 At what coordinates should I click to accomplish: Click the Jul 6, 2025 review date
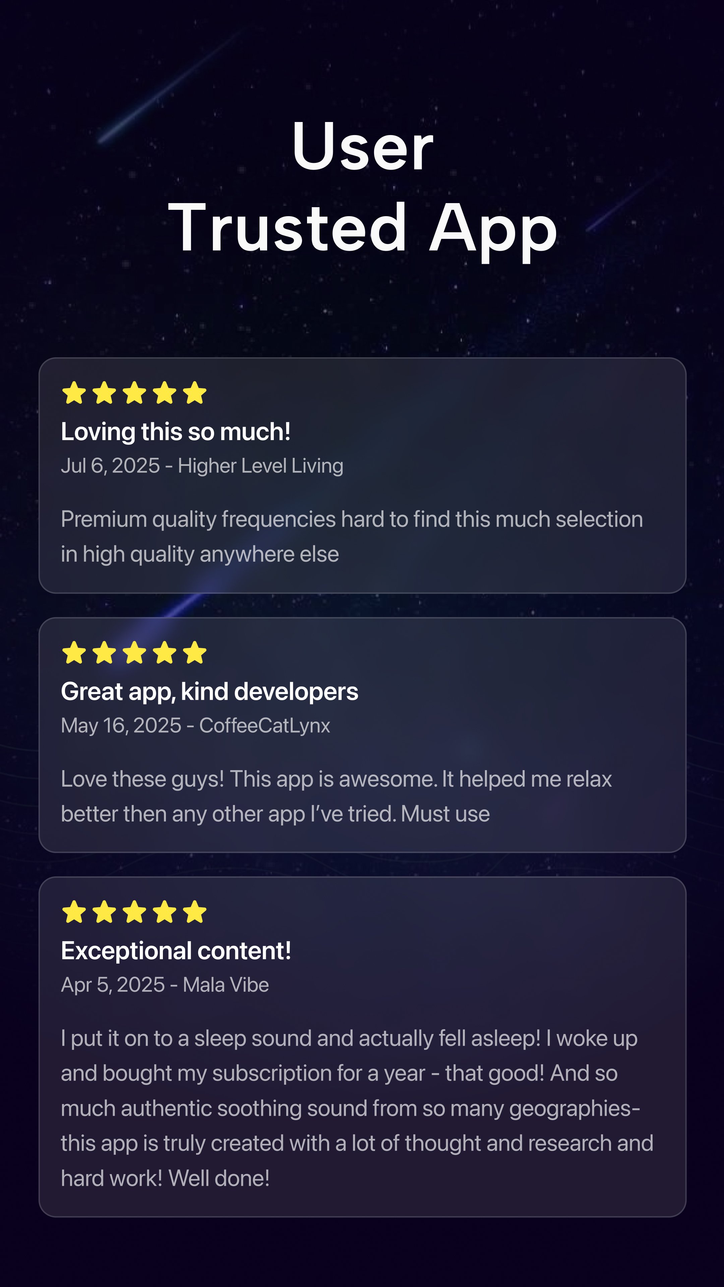110,466
